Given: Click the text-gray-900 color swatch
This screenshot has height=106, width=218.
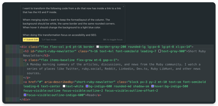Looking at the screenshot, I should pos(160,51).
